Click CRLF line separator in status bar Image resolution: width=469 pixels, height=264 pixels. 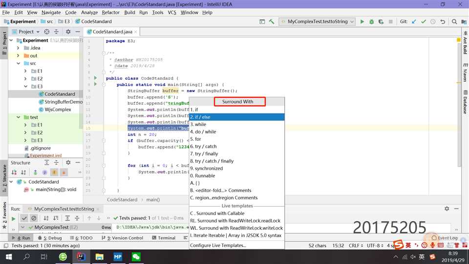click(356, 245)
